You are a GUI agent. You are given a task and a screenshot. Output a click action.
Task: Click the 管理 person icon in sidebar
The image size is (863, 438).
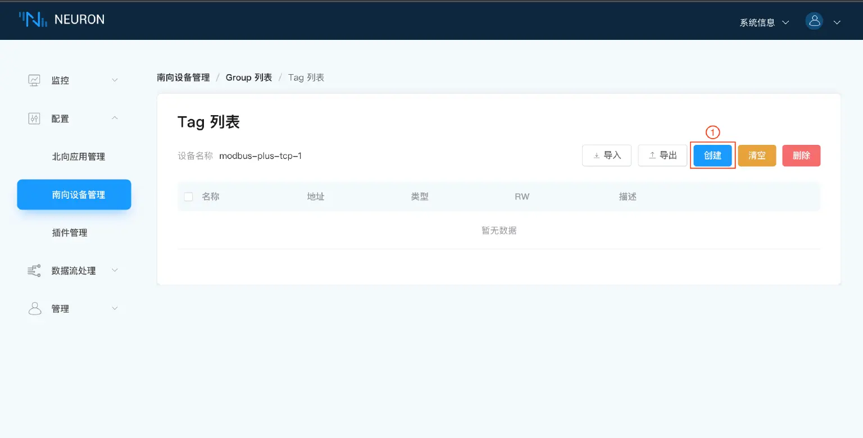click(34, 309)
